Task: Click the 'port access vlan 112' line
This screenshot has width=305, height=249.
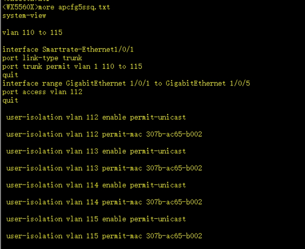Action: click(42, 92)
